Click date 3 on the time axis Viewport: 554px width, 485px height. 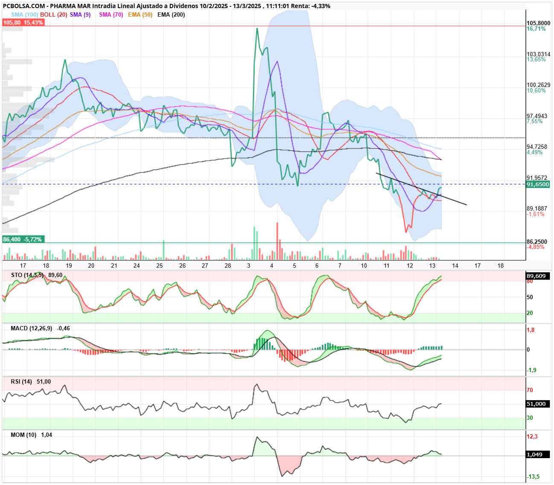249,266
